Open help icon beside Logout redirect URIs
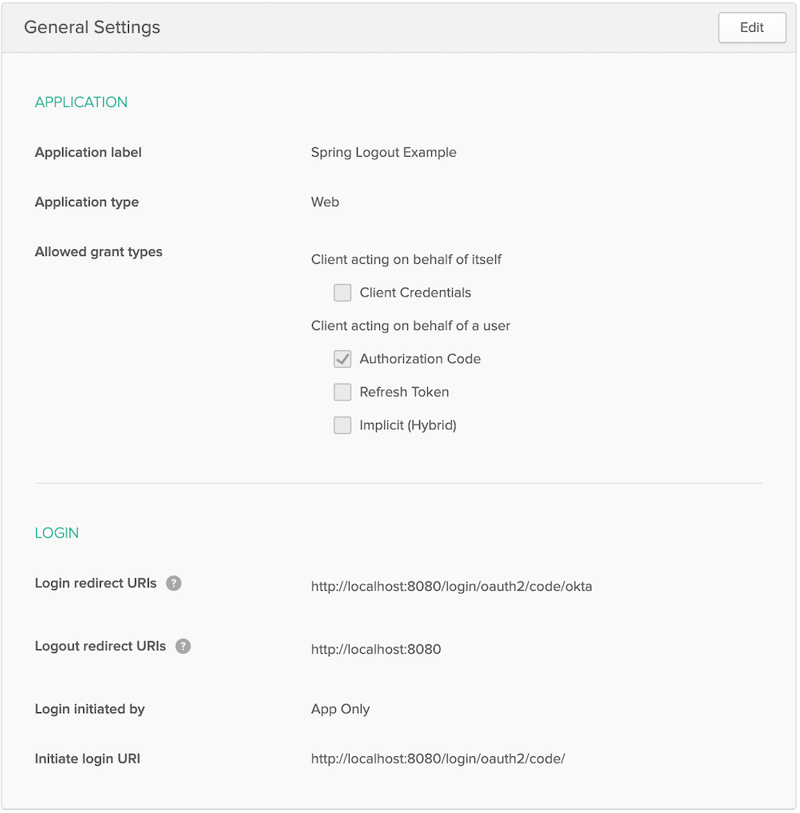This screenshot has height=813, width=800. point(183,646)
